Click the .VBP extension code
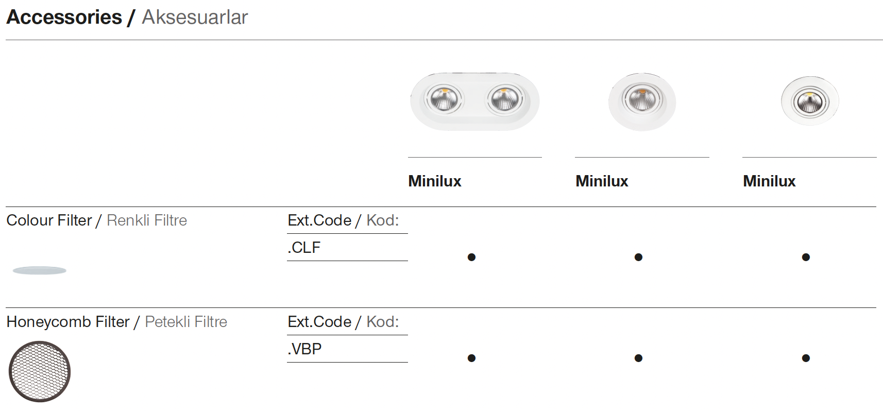Viewport: 883px width, 412px height. 304,349
